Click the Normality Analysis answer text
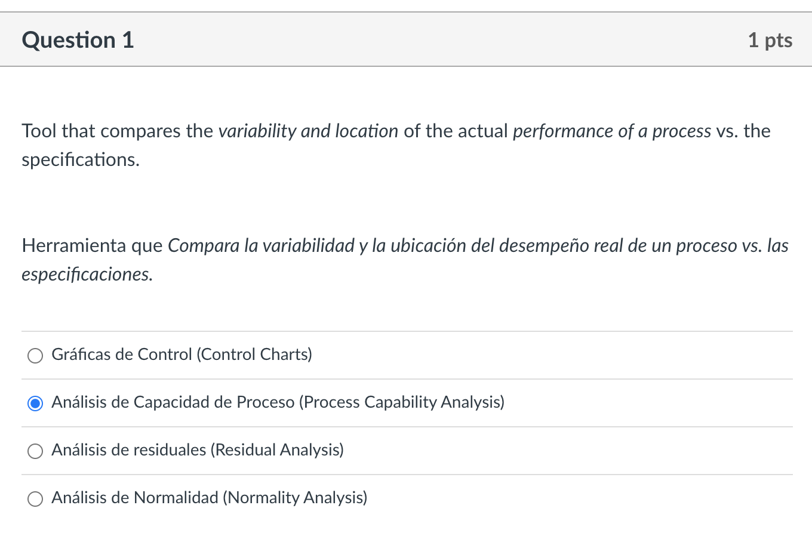Screen dimensions: 812x542 coord(209,497)
